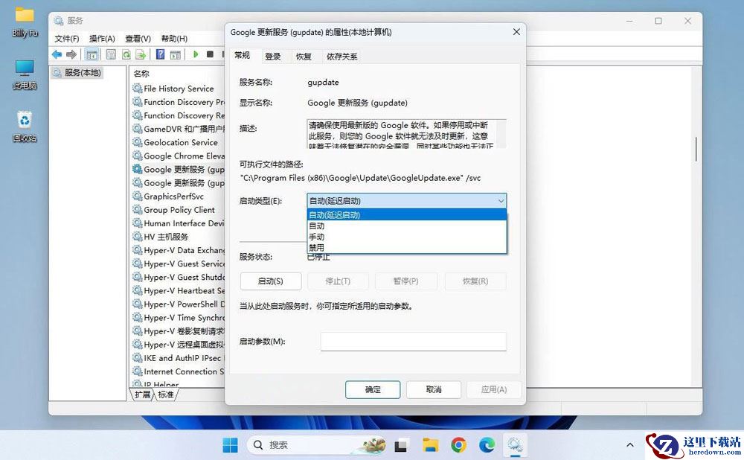Launch Google Chrome from the taskbar
744x460 pixels.
pos(458,445)
